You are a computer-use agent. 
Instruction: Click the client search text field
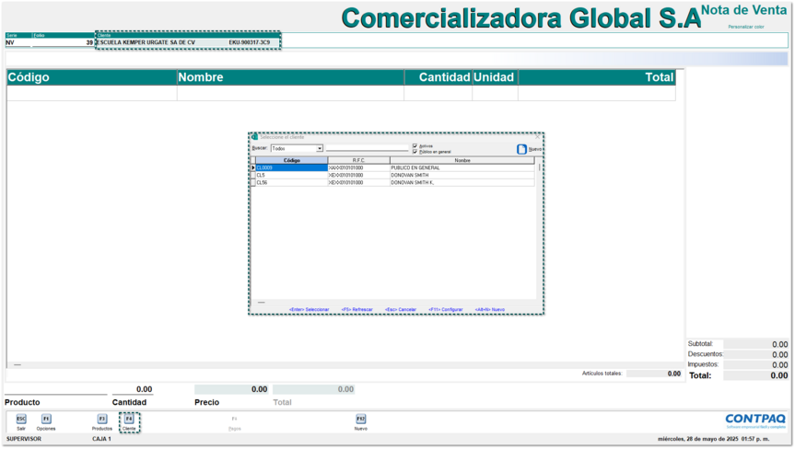click(x=367, y=148)
